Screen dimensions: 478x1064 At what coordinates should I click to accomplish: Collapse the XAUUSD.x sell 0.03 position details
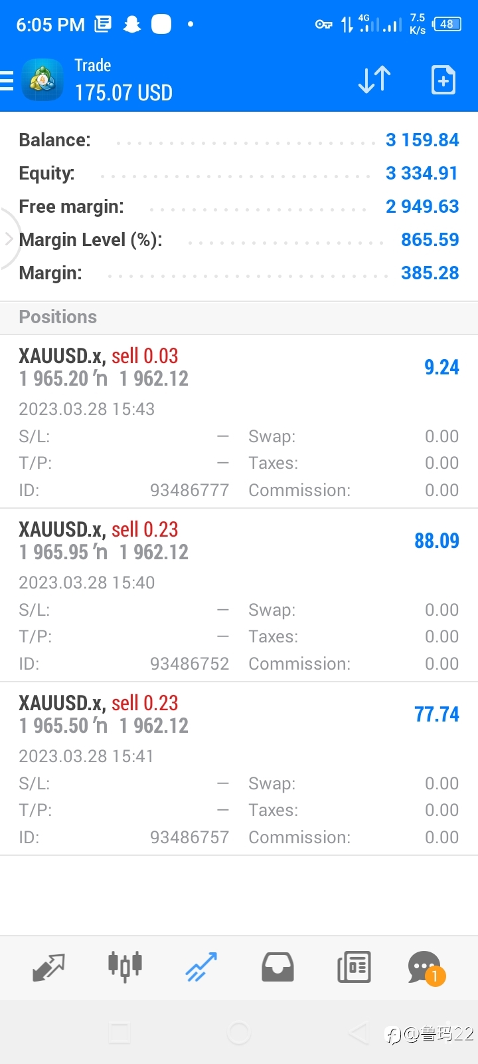pyautogui.click(x=239, y=422)
